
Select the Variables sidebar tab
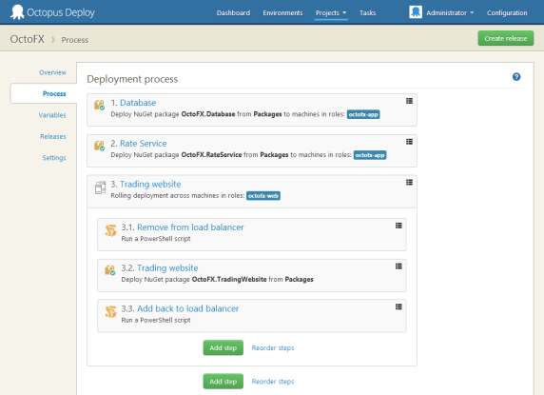pyautogui.click(x=52, y=115)
